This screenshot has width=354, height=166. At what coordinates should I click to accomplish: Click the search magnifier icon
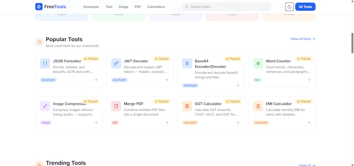(x=187, y=7)
